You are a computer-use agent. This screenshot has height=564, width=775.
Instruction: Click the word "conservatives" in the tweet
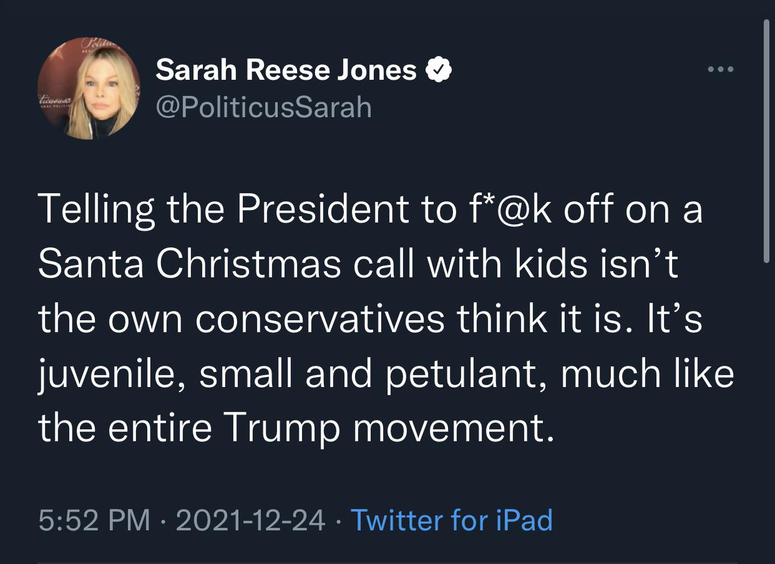click(320, 318)
